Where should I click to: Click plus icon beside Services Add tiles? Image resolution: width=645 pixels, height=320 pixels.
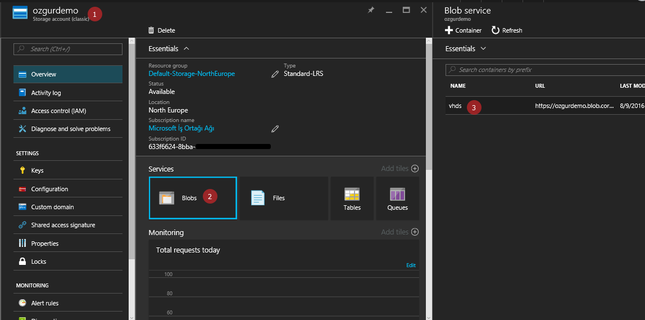click(415, 169)
